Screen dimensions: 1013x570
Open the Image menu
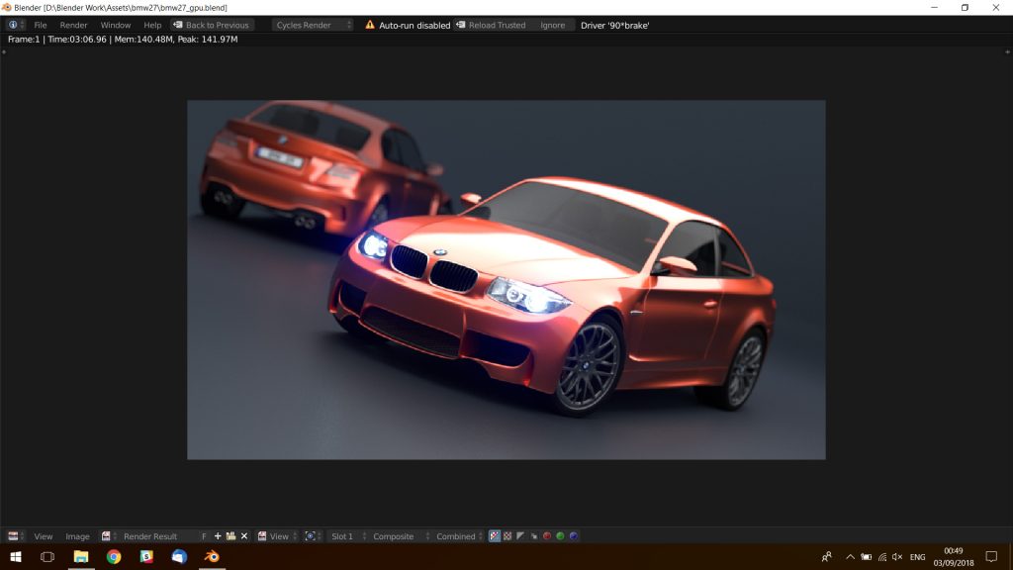pyautogui.click(x=77, y=536)
